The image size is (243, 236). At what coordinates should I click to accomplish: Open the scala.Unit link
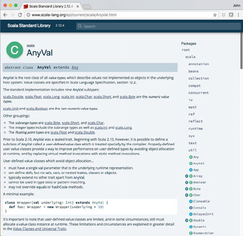[x=11, y=109]
